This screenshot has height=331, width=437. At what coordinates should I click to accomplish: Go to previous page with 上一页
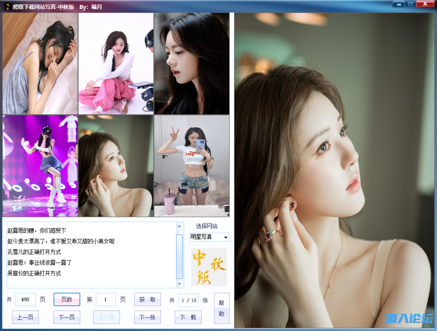[x=25, y=317]
